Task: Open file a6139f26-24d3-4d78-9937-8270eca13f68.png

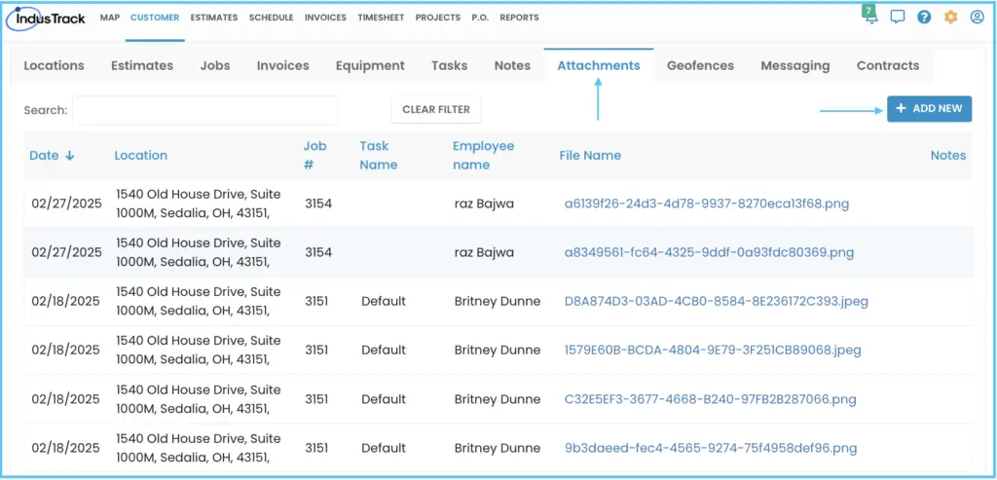Action: [707, 203]
